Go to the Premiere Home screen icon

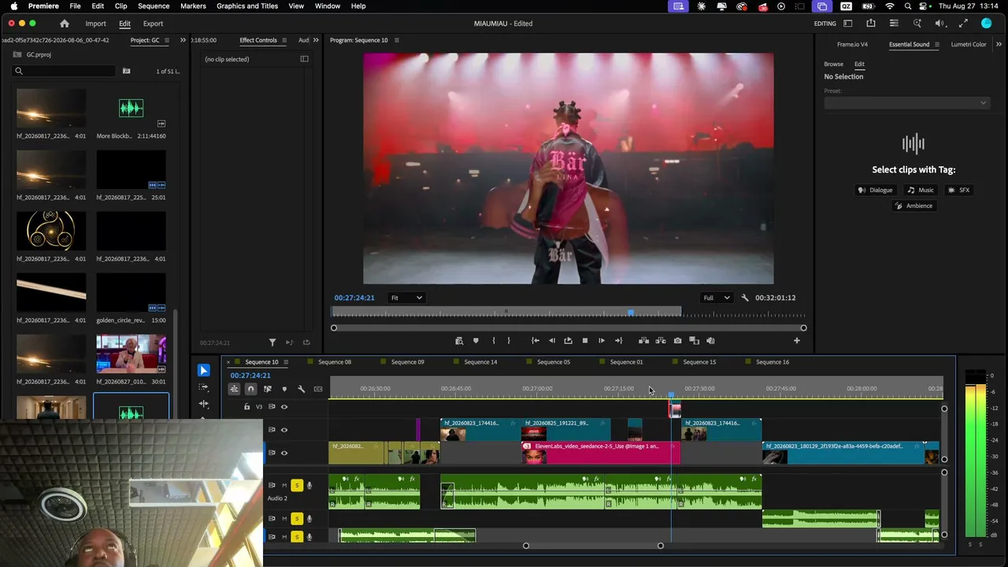(x=65, y=24)
